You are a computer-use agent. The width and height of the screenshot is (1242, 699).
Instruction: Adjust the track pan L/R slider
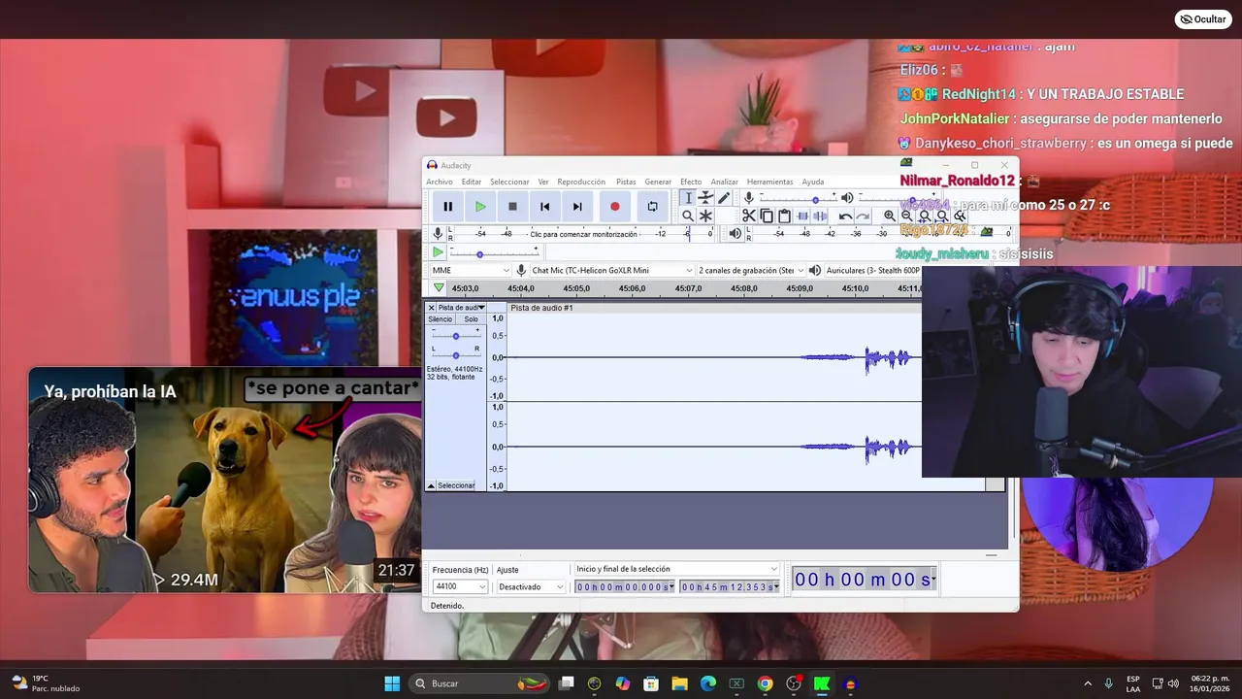pyautogui.click(x=455, y=354)
